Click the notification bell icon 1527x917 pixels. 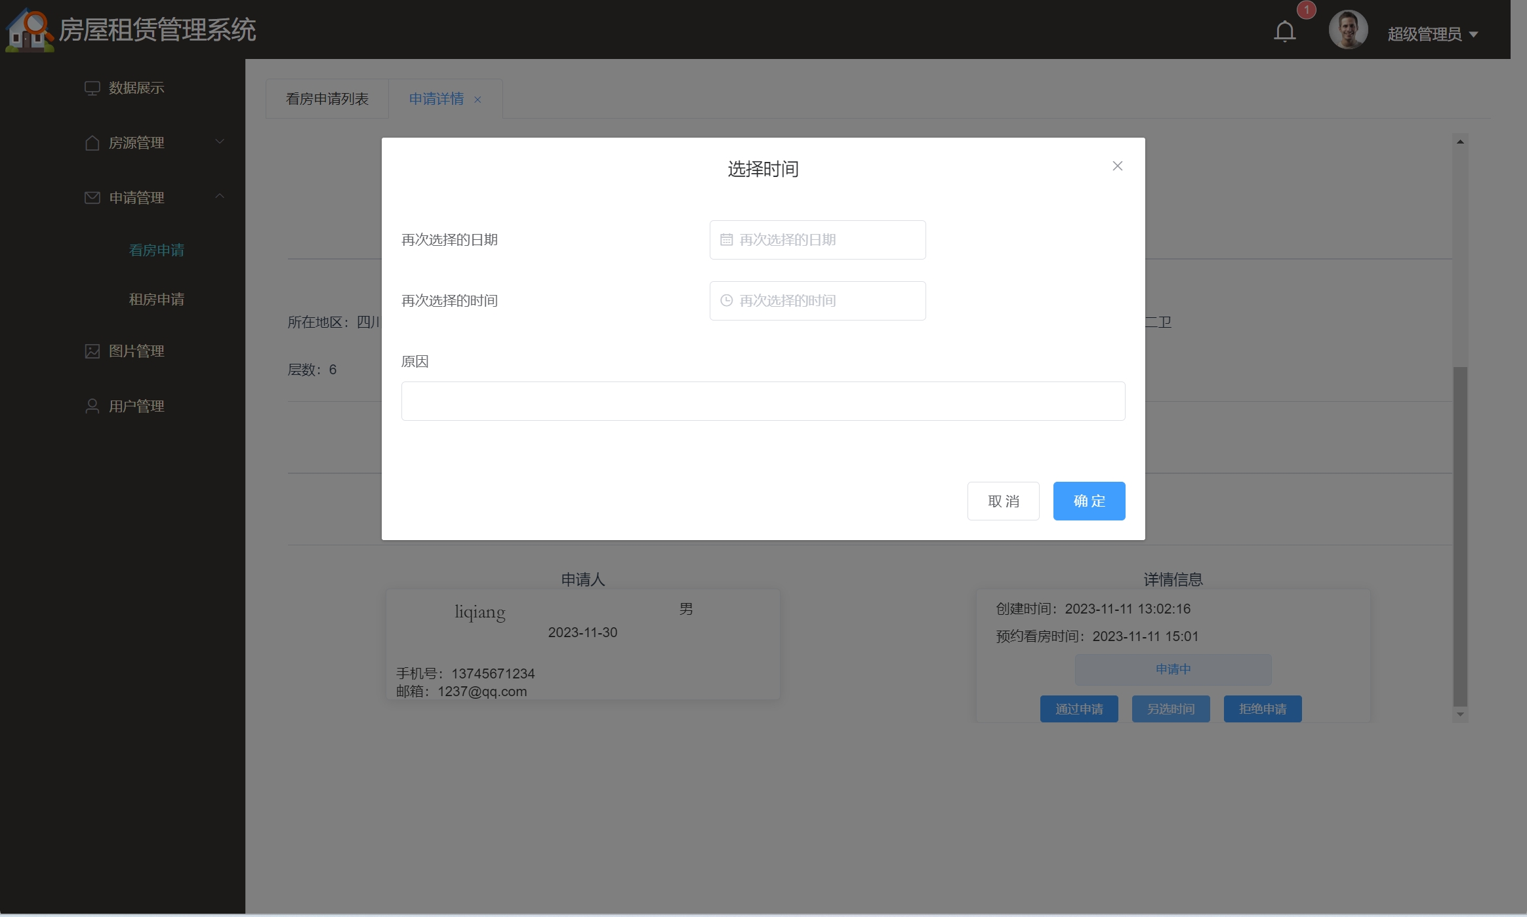[x=1284, y=31]
